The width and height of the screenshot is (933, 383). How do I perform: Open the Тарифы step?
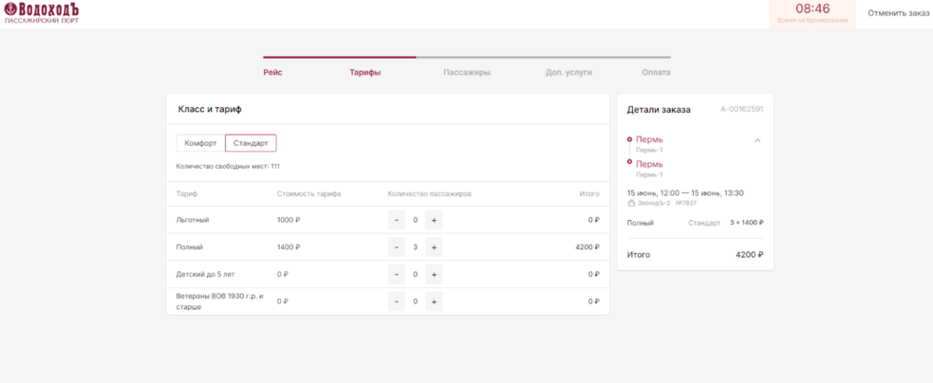[364, 73]
